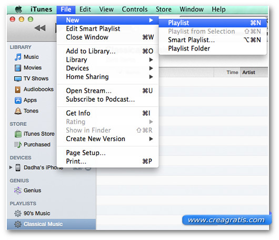Click the Apps store icon
The width and height of the screenshot is (279, 240).
18,100
